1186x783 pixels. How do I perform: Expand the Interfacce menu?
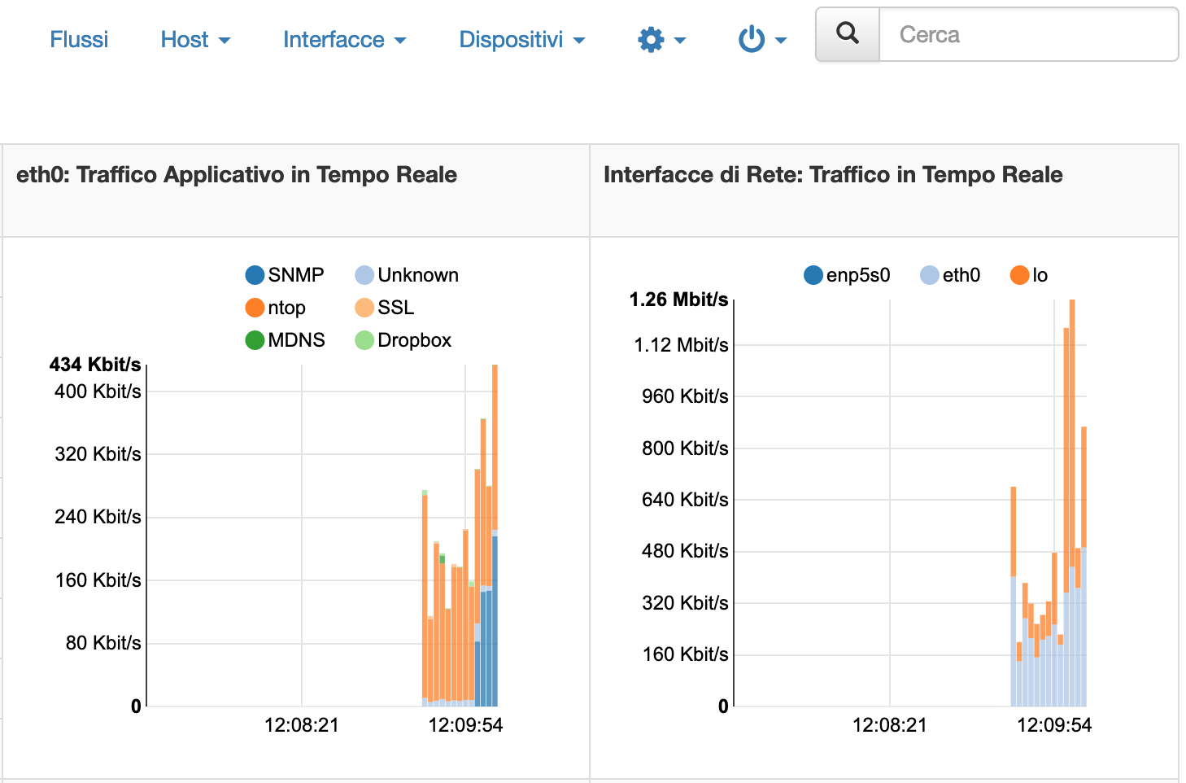point(344,39)
